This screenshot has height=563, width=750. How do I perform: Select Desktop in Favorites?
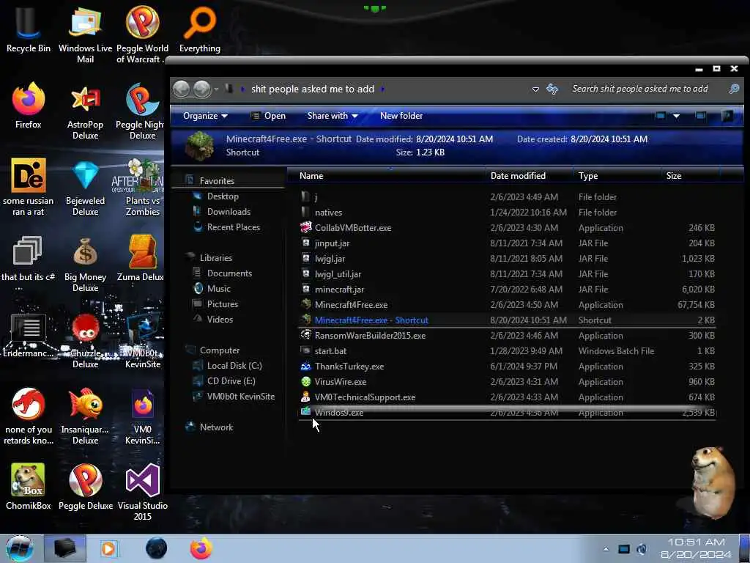tap(223, 196)
